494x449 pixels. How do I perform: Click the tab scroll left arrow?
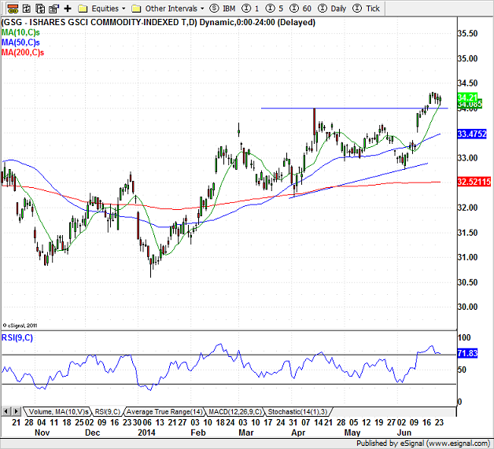point(6,411)
